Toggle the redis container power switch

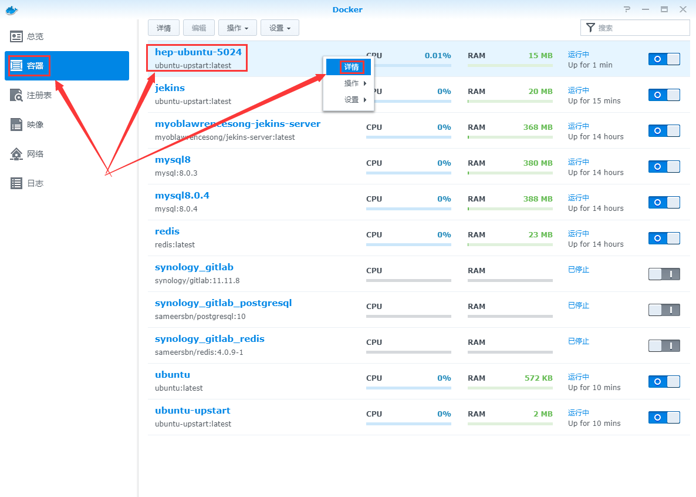pyautogui.click(x=664, y=238)
